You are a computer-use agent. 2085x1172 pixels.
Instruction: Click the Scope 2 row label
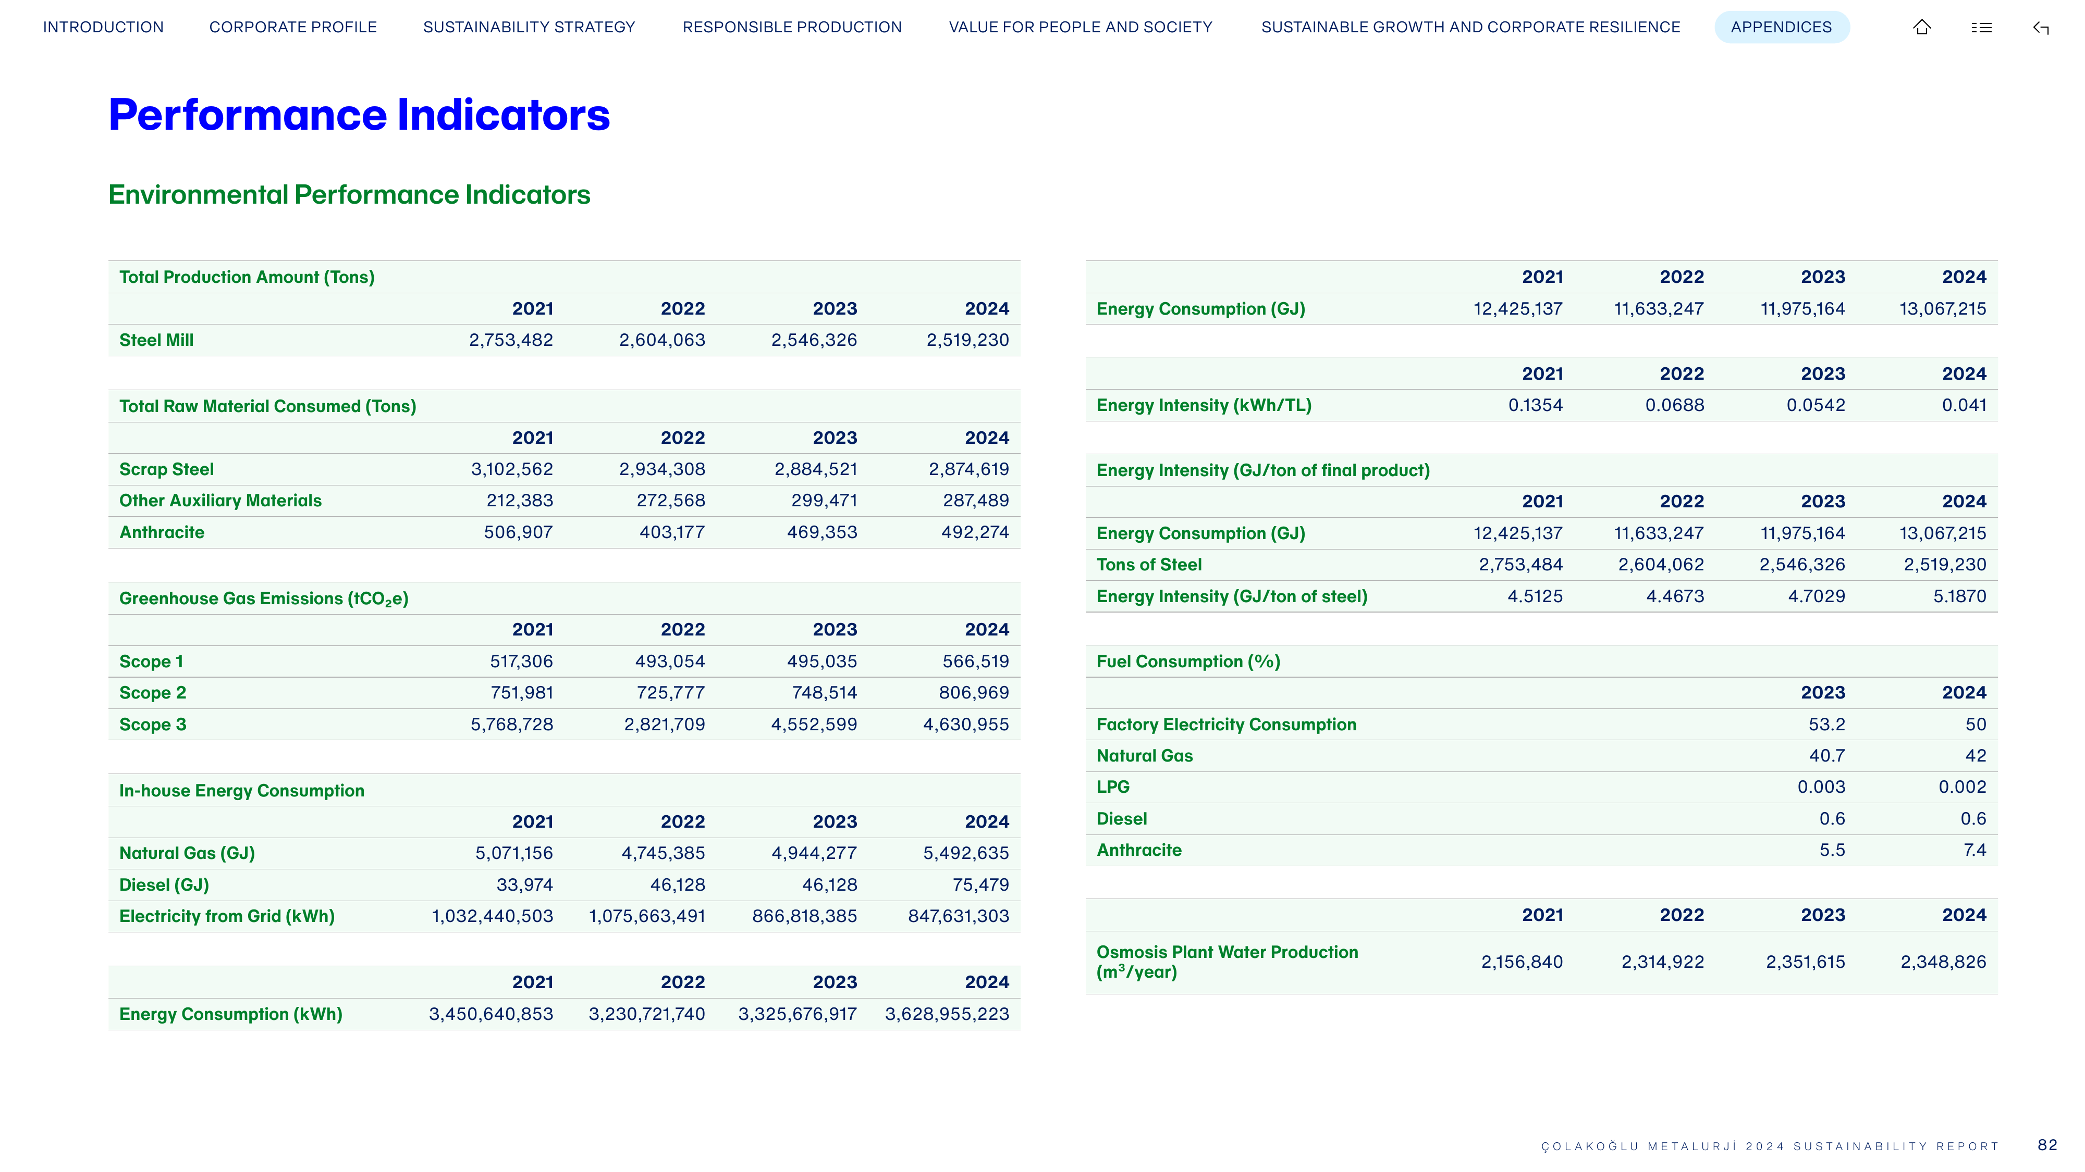153,693
